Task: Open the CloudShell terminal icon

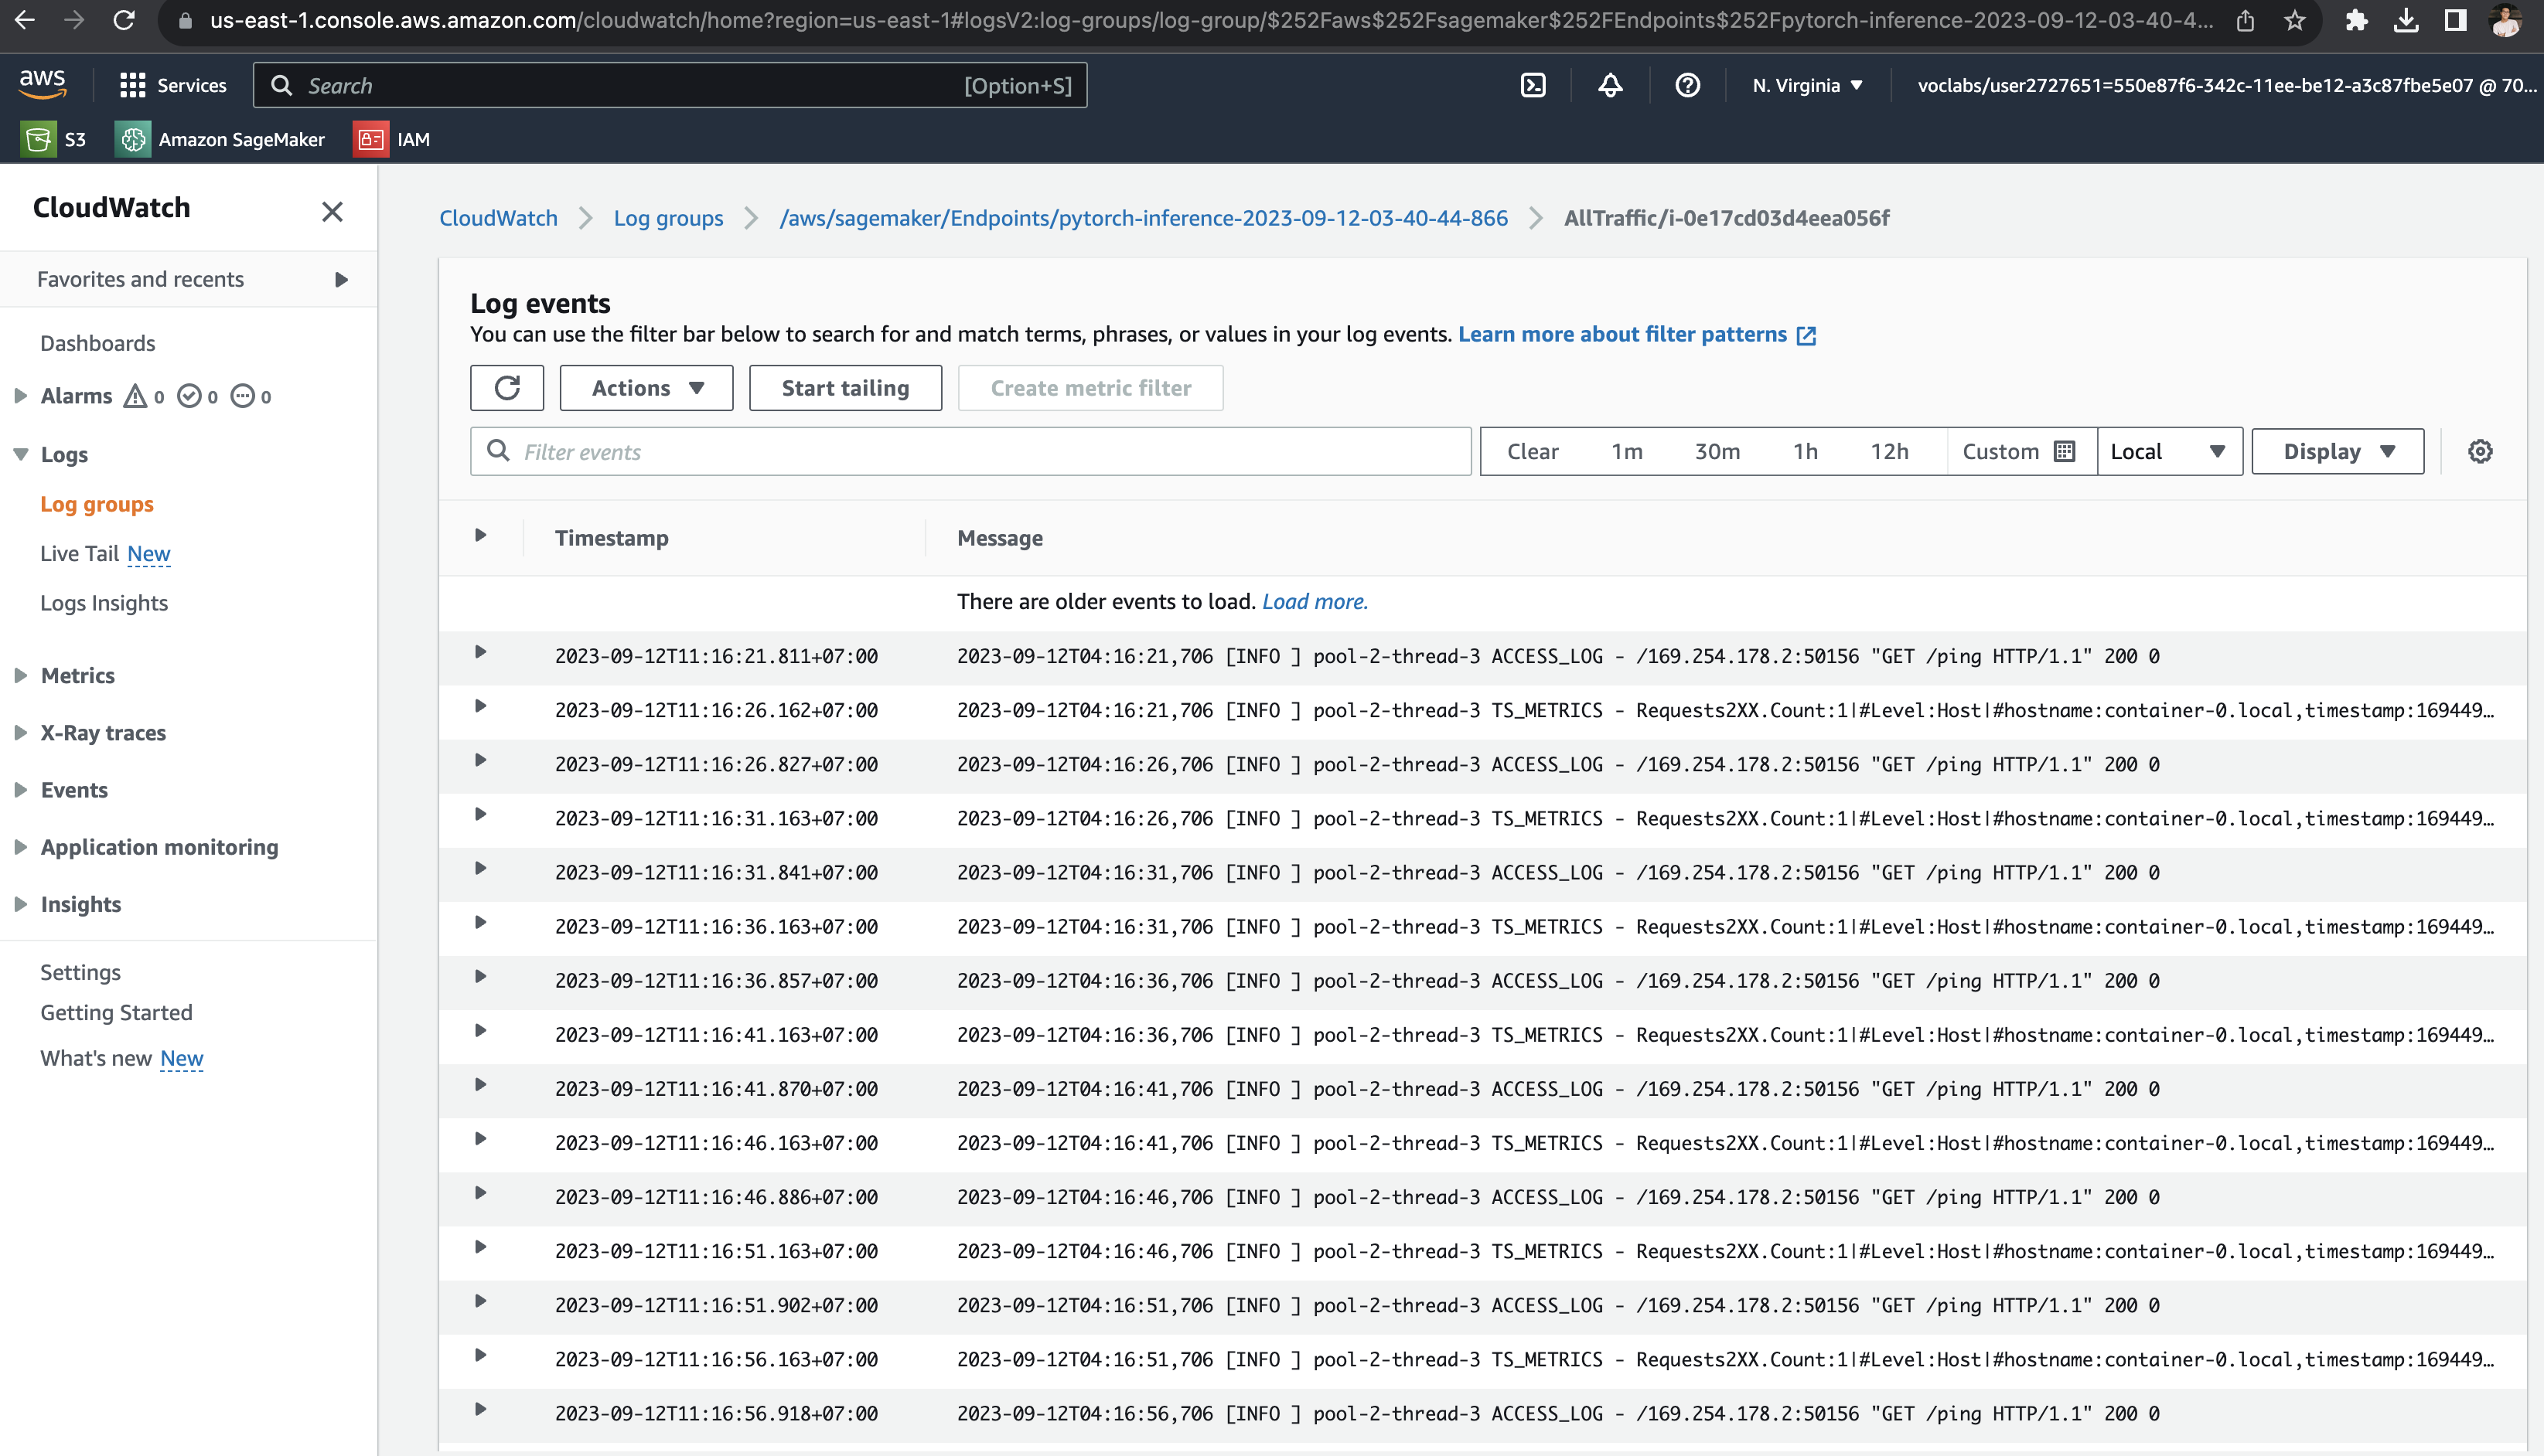Action: click(x=1533, y=85)
